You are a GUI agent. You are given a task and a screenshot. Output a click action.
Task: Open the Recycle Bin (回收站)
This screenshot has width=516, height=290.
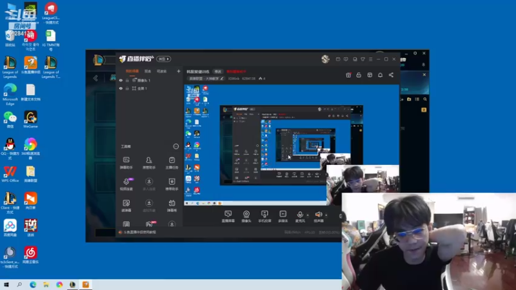pyautogui.click(x=10, y=38)
